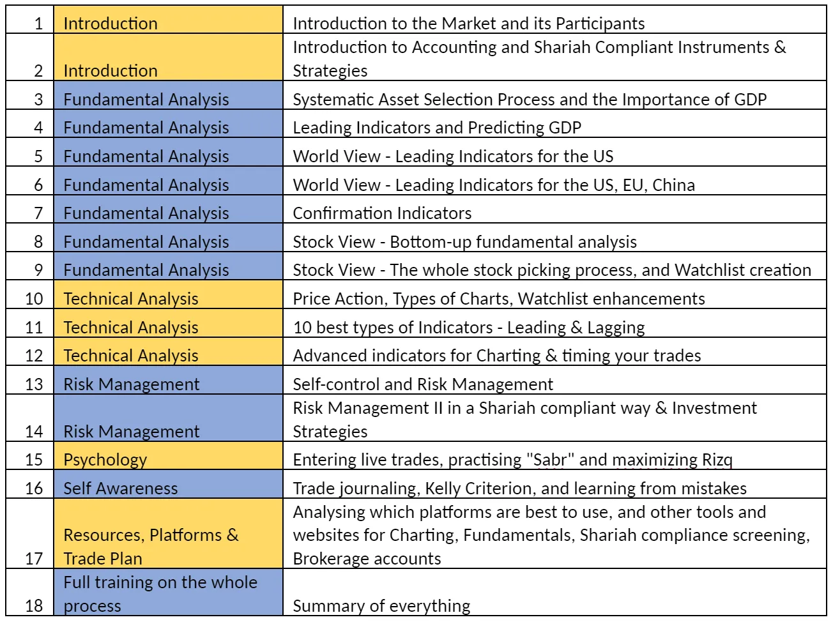The height and width of the screenshot is (622, 833).
Task: Select the 'Leading Indicators and Predicting GDP' cell
Action: coord(437,128)
